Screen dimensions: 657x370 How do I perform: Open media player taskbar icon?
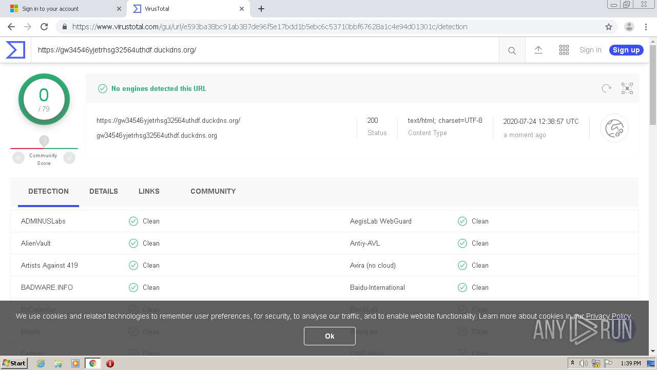pyautogui.click(x=75, y=363)
